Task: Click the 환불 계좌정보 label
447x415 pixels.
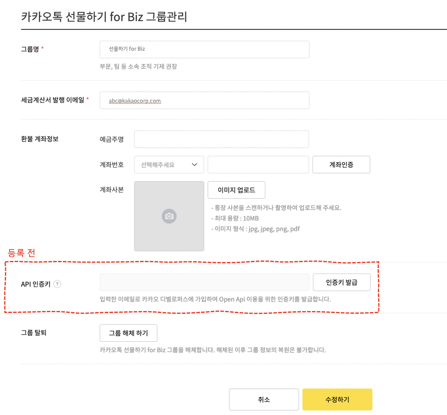Action: [40, 139]
